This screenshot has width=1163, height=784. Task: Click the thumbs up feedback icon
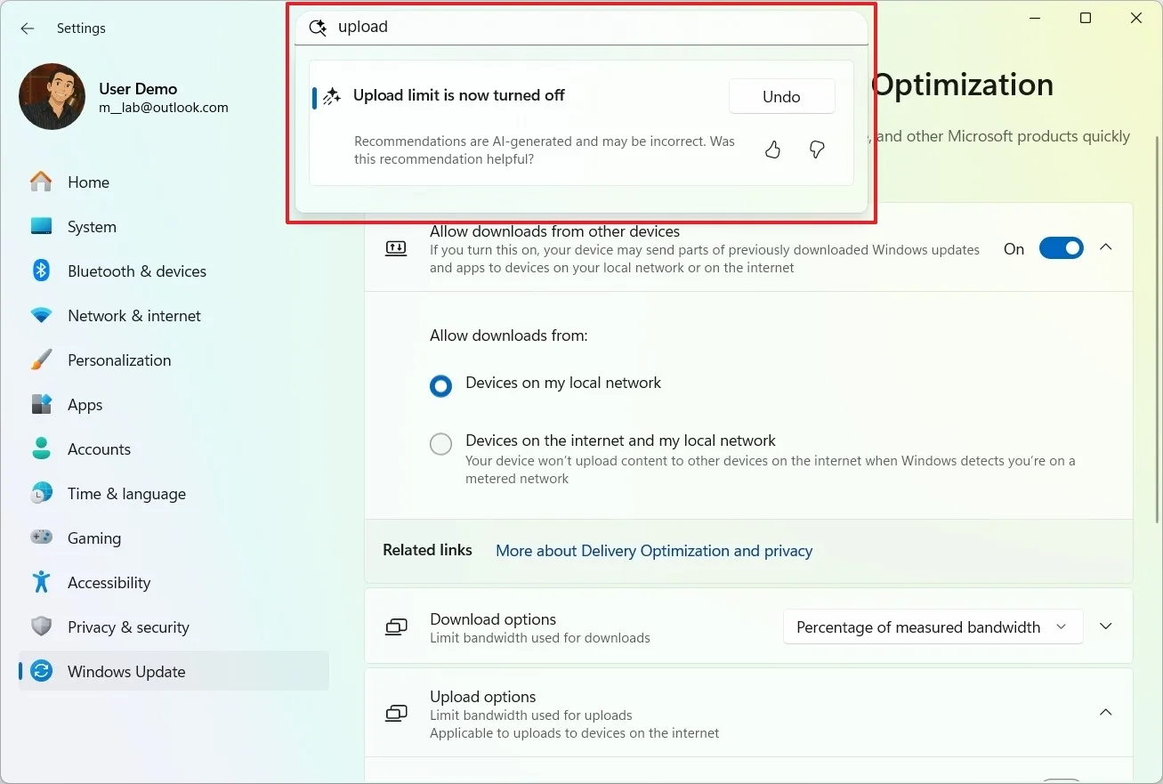click(772, 150)
